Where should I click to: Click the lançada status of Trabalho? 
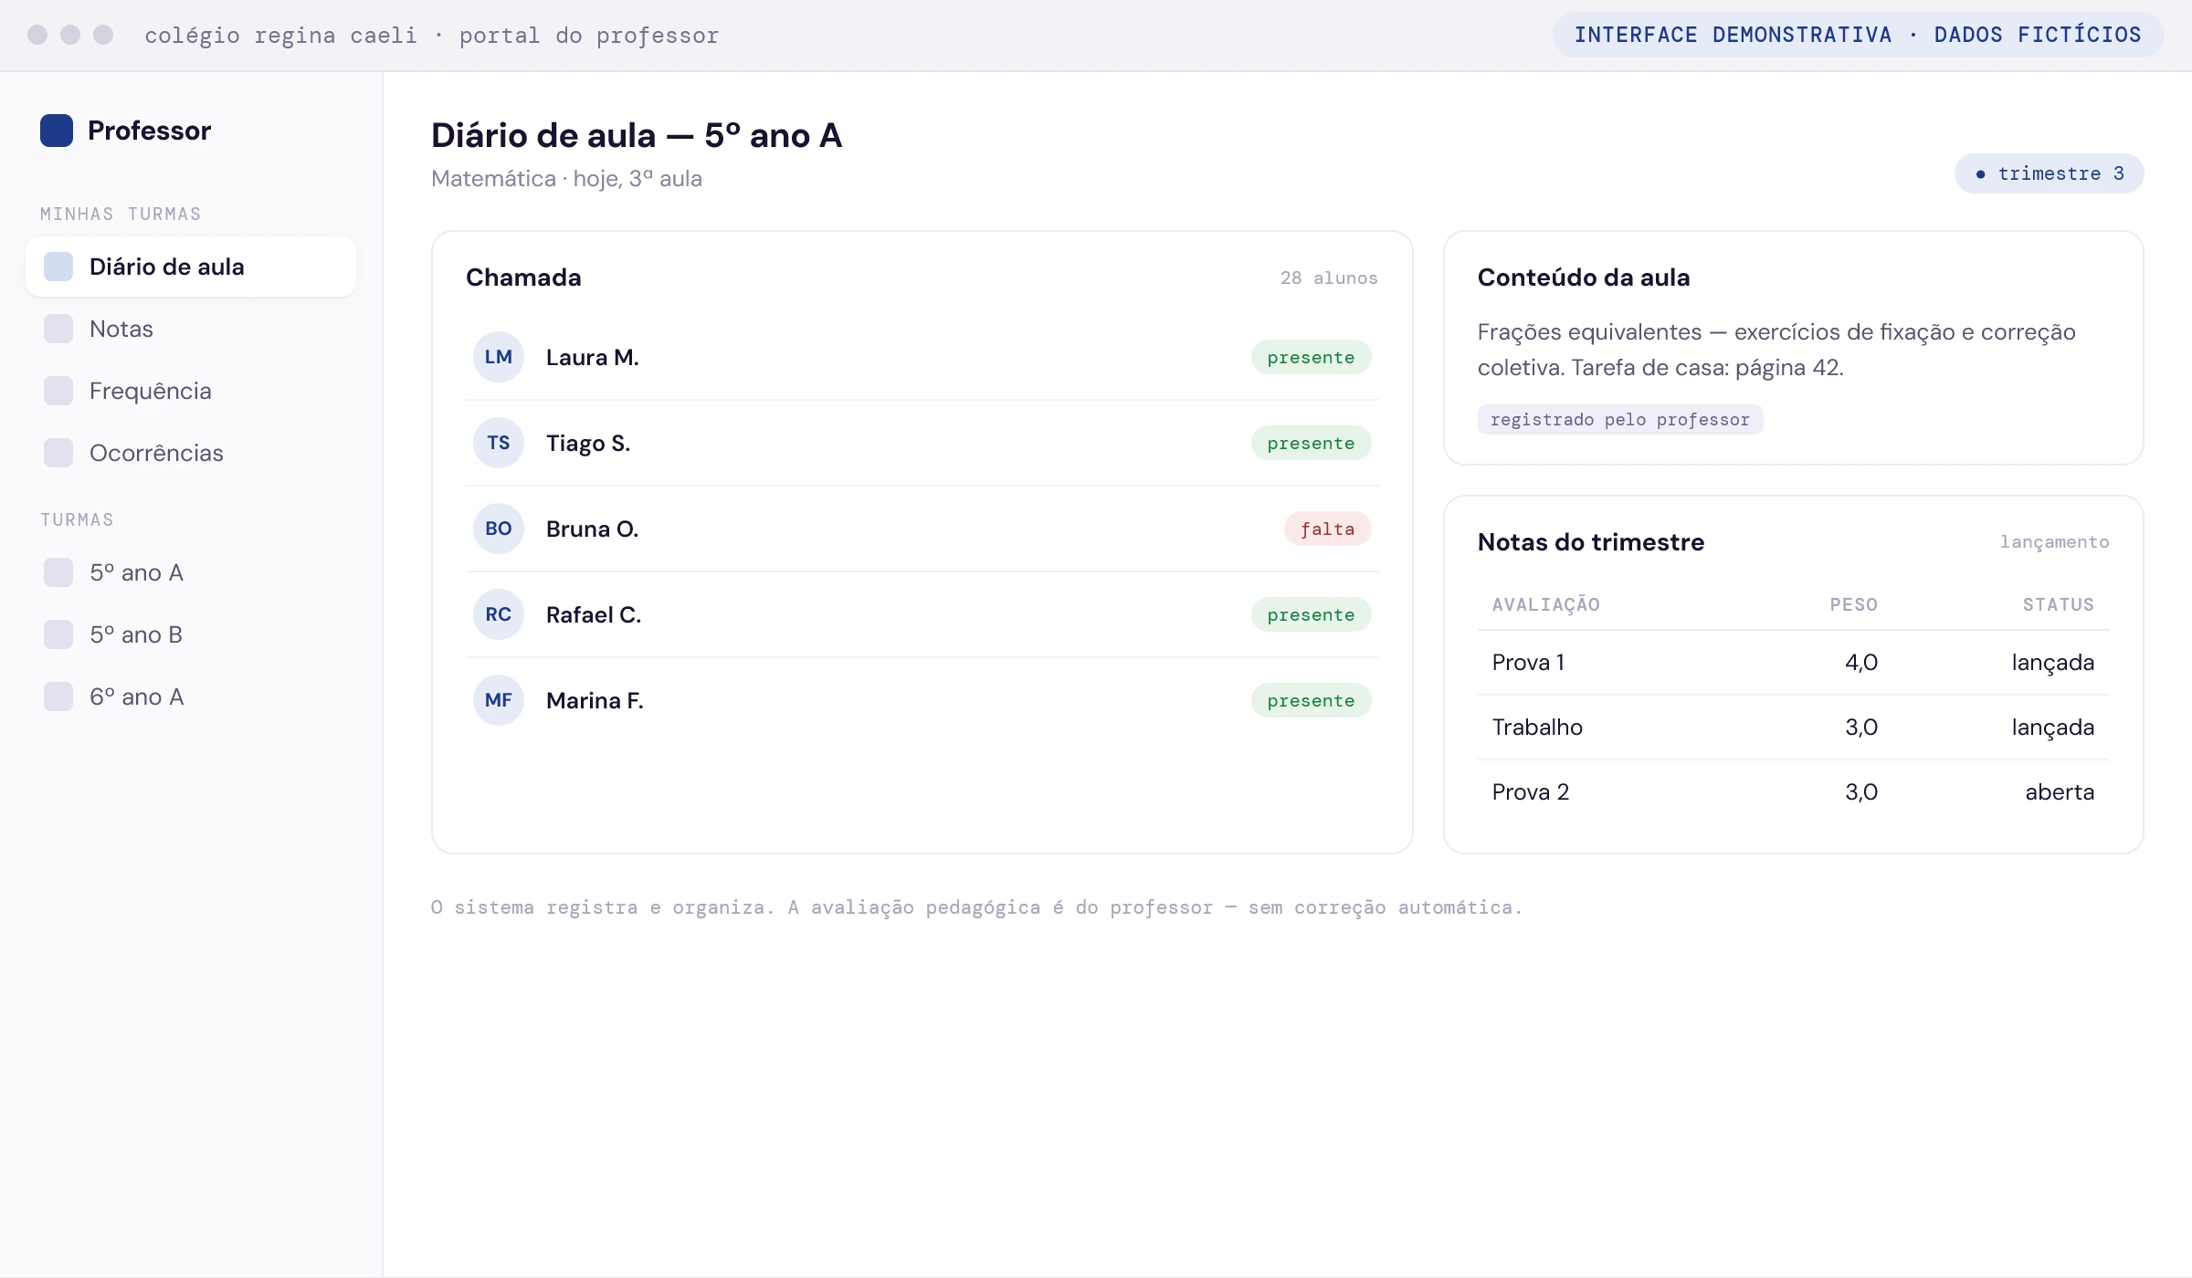click(2053, 728)
